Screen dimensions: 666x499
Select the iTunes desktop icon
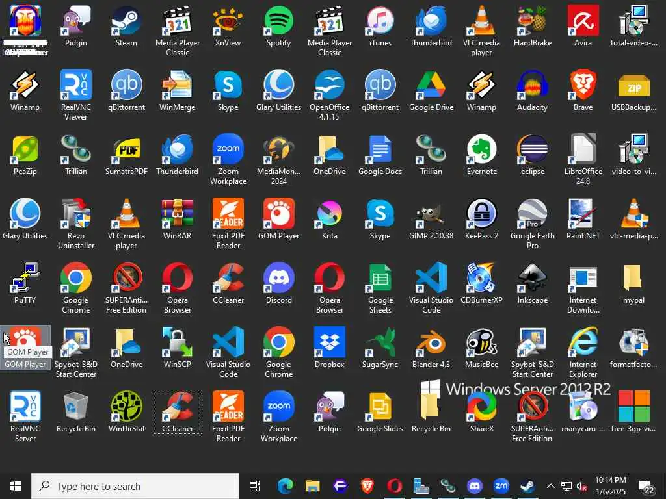(380, 26)
